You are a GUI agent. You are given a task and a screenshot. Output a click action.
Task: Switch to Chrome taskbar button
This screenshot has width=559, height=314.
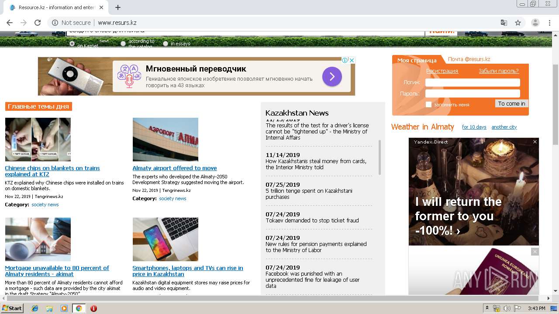tap(79, 308)
